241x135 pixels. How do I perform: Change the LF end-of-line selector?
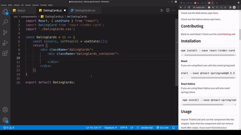click(x=132, y=127)
